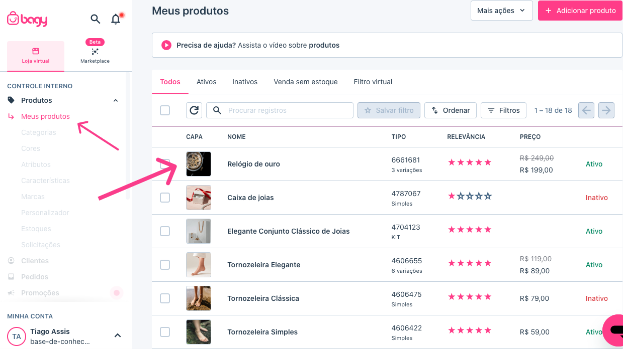
Task: Open Categorias in sidebar
Action: (x=39, y=132)
